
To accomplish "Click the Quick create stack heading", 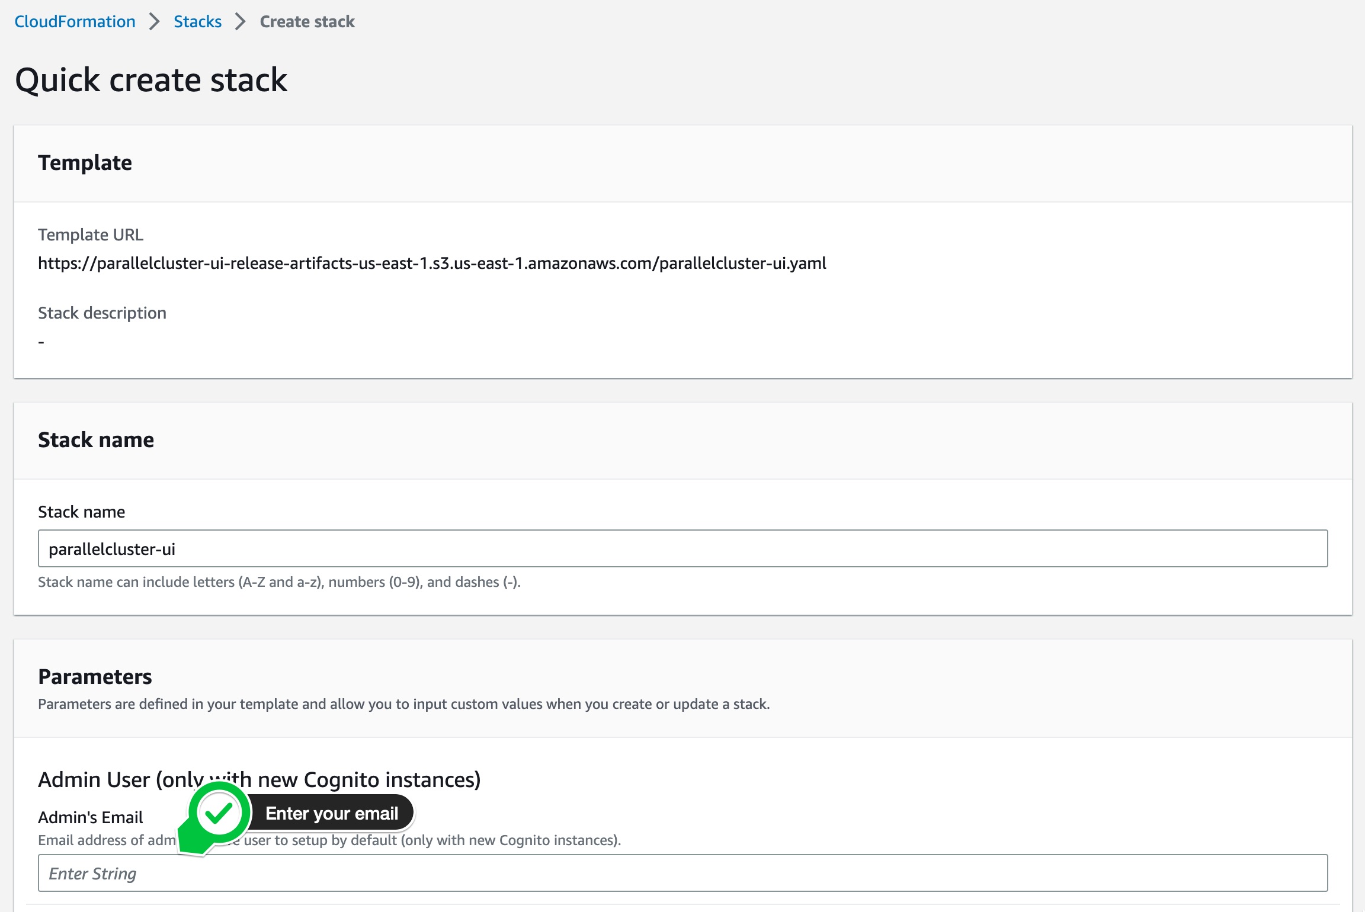I will click(151, 80).
